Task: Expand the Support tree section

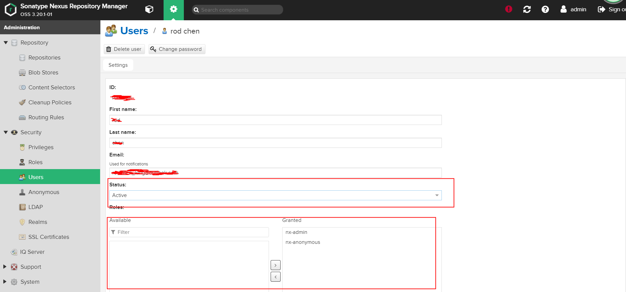Action: coord(5,267)
